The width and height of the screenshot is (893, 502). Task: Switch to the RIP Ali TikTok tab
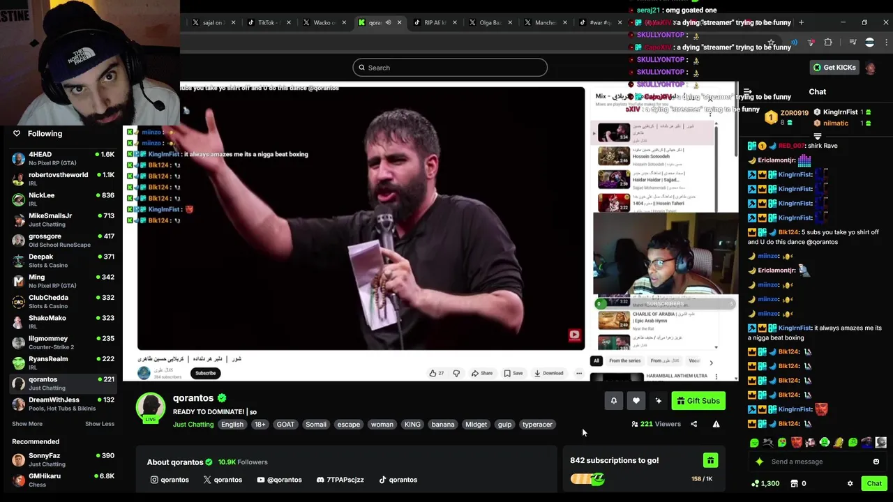point(434,22)
